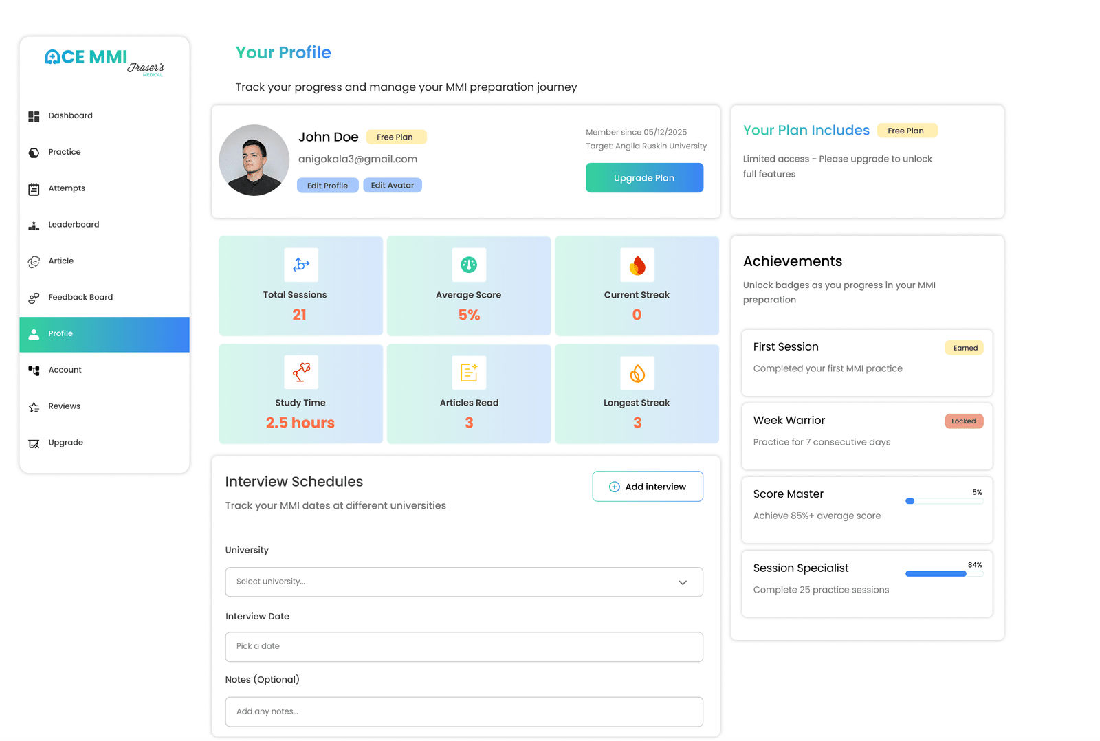The image size is (1100, 741).
Task: Click the Study Time lamp icon
Action: pyautogui.click(x=301, y=373)
